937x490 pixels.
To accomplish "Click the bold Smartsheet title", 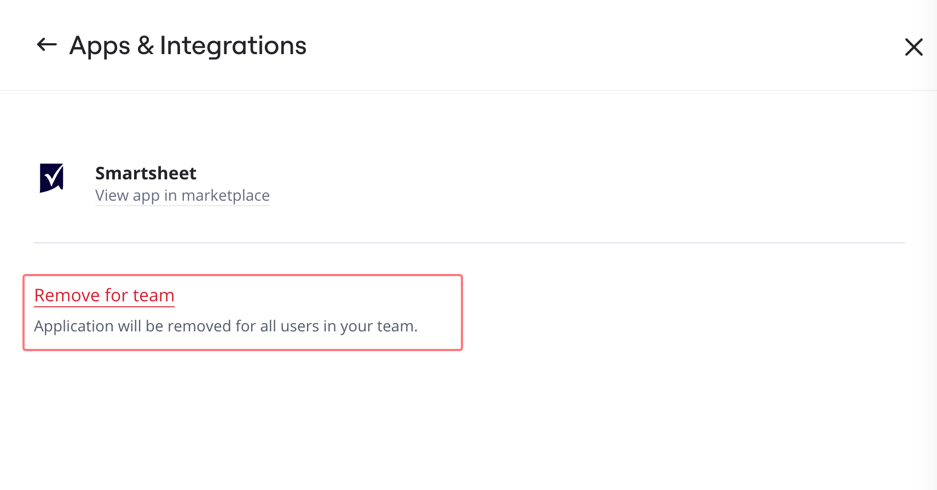I will tap(146, 173).
